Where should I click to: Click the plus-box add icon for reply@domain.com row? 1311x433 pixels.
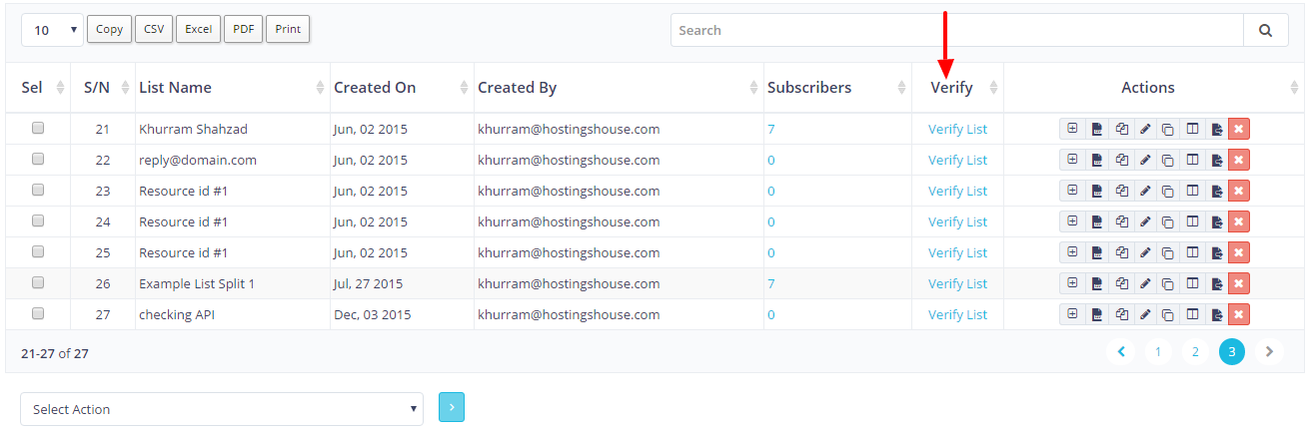point(1072,160)
